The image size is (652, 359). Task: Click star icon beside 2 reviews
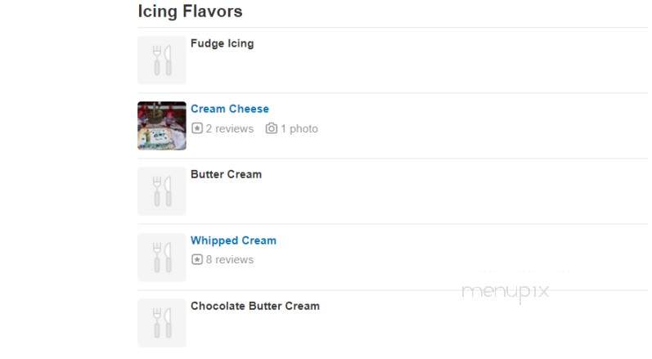click(x=196, y=128)
